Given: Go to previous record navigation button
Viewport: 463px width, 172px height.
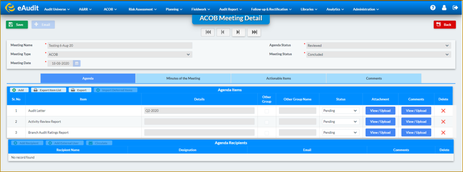Looking at the screenshot, I should [223, 32].
